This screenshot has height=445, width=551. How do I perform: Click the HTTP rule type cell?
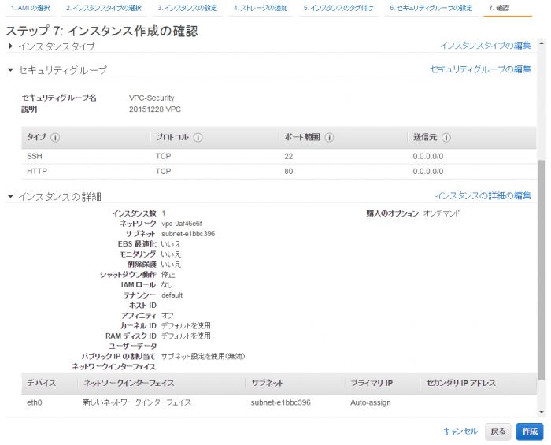click(37, 172)
